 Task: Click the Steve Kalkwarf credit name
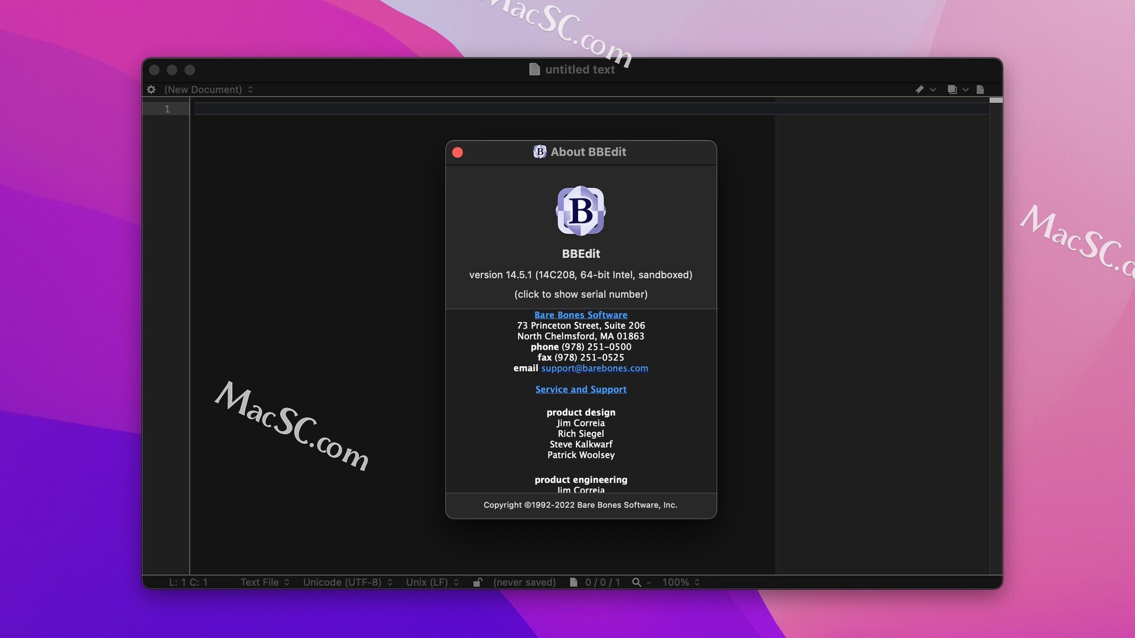581,444
